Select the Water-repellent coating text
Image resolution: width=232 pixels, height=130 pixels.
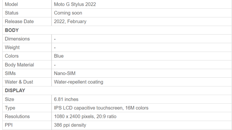79,82
